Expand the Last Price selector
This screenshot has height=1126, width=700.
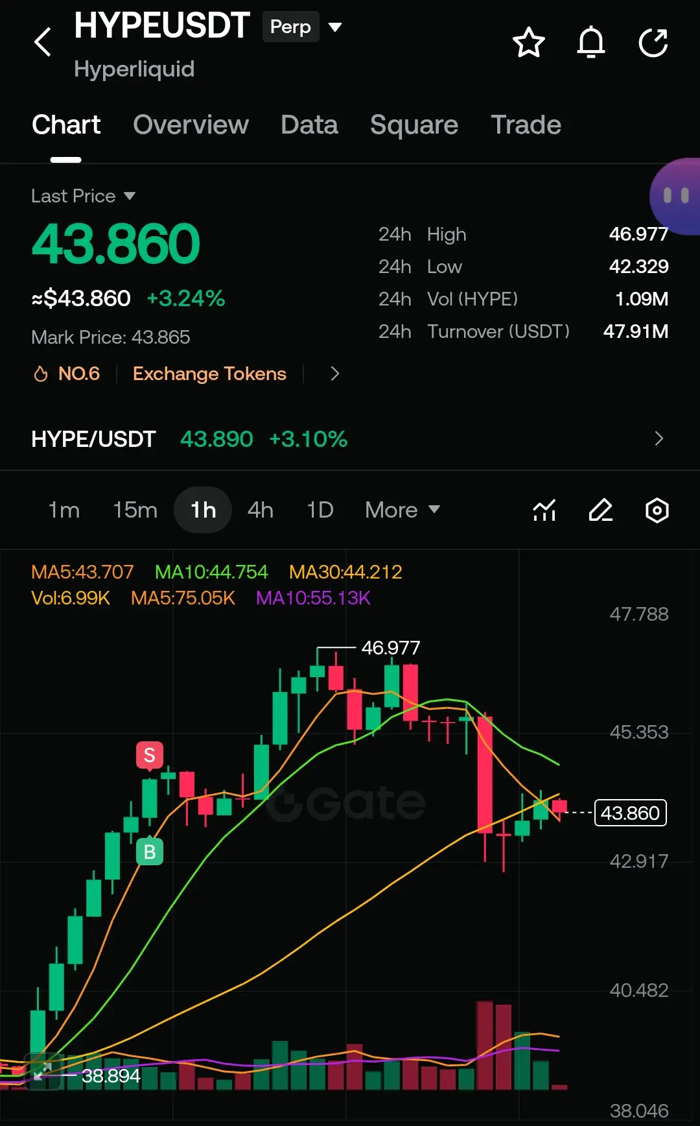click(84, 196)
